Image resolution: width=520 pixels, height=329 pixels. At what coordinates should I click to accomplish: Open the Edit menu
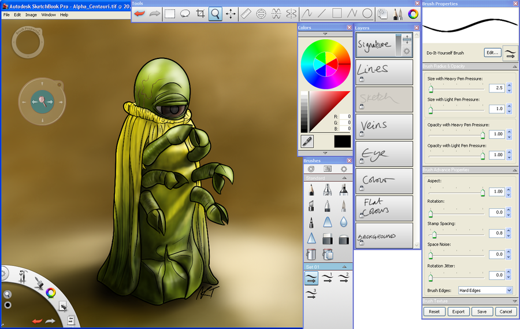tap(17, 15)
